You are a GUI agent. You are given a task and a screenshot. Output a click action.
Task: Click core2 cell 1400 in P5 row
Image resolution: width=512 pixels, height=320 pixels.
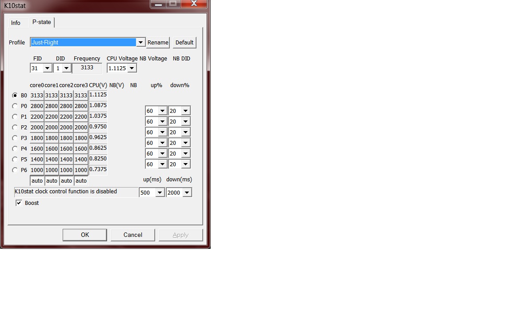tap(66, 160)
